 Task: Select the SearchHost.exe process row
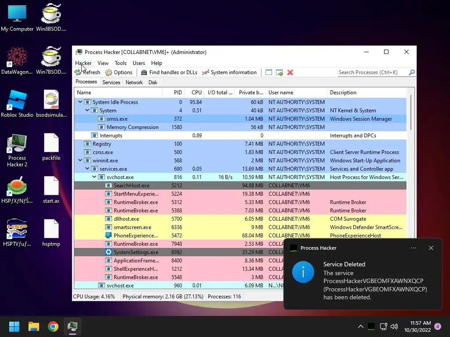click(240, 186)
